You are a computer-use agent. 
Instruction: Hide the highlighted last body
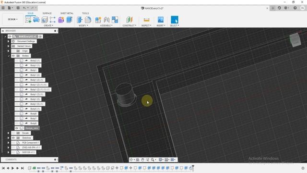(17, 128)
